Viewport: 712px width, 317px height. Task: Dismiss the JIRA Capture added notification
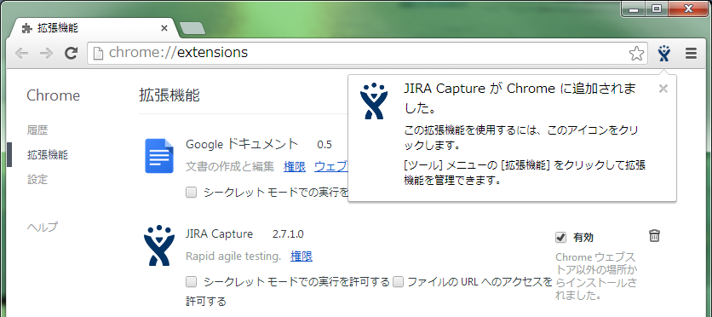pyautogui.click(x=663, y=89)
